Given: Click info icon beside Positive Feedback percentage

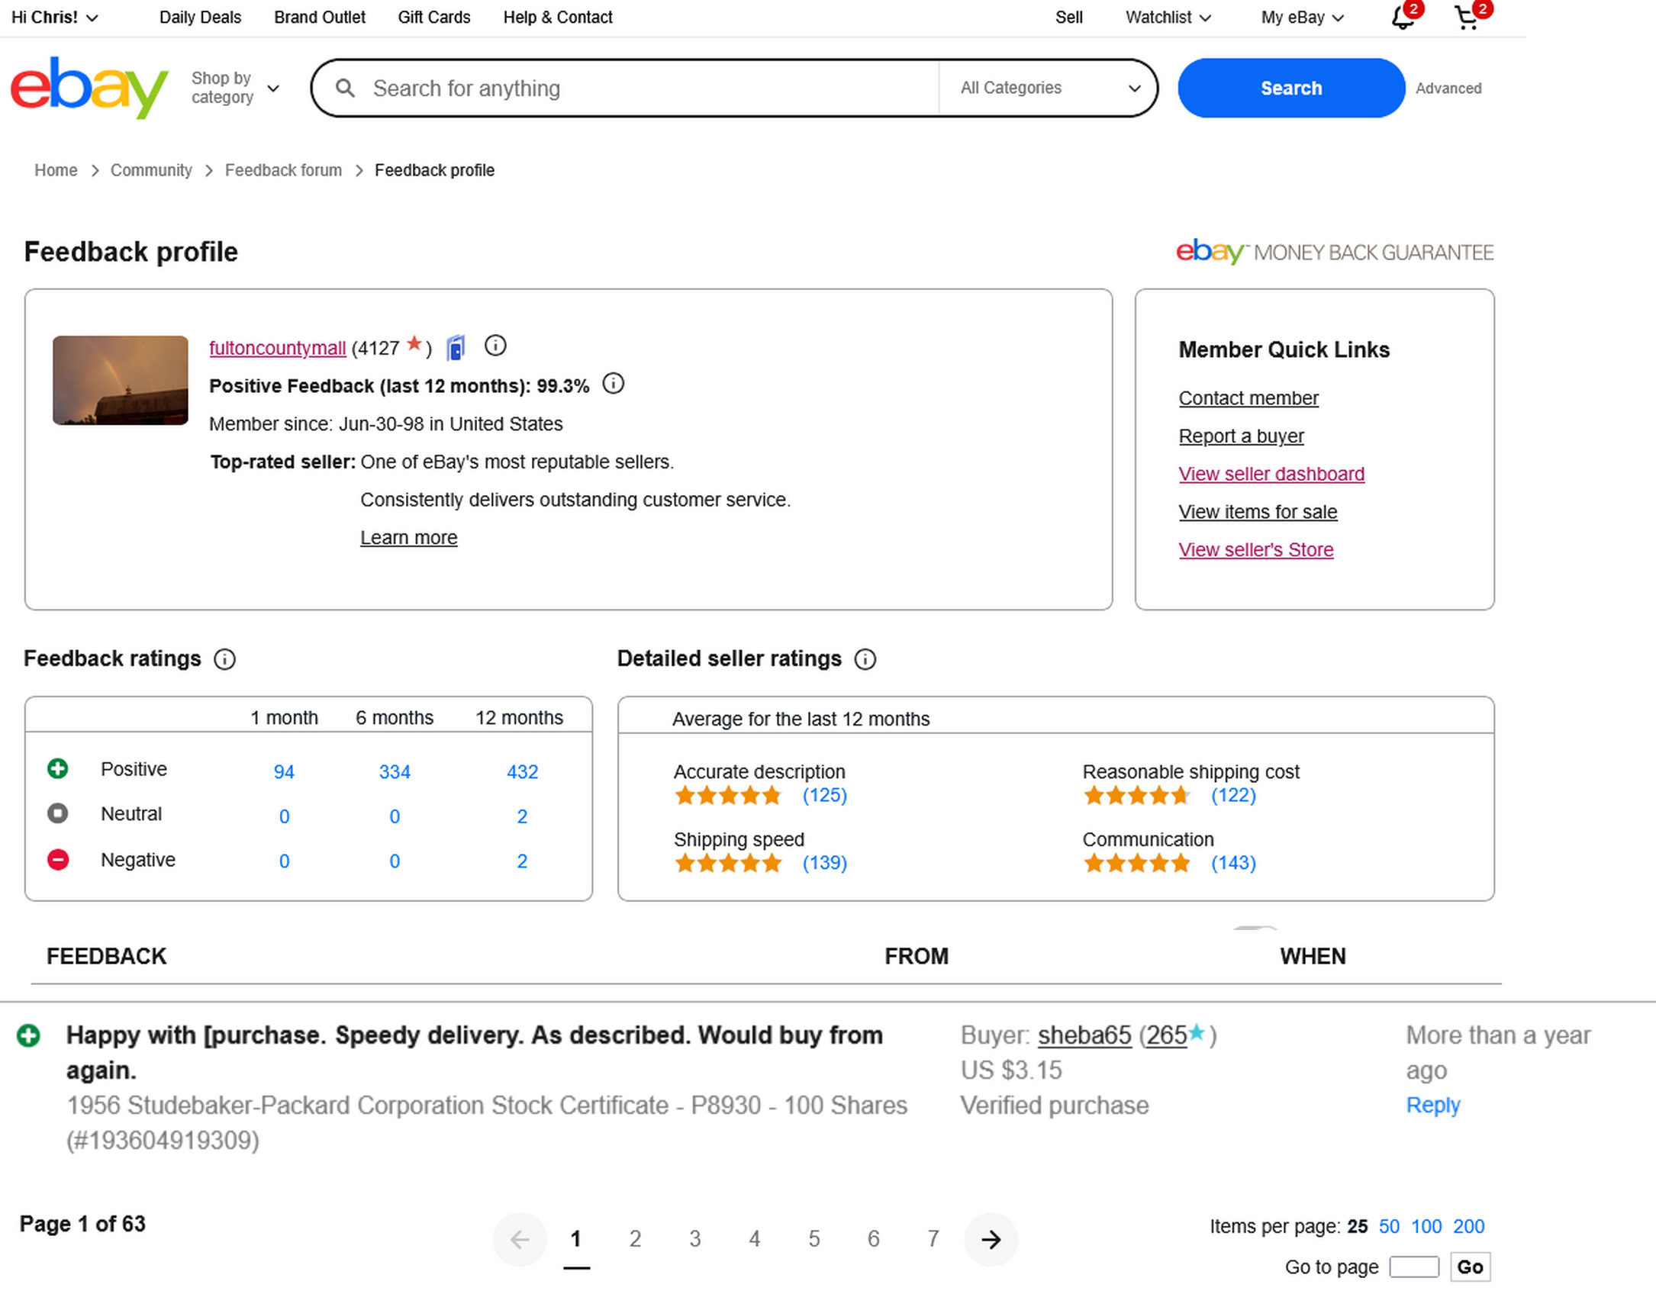Looking at the screenshot, I should (613, 384).
